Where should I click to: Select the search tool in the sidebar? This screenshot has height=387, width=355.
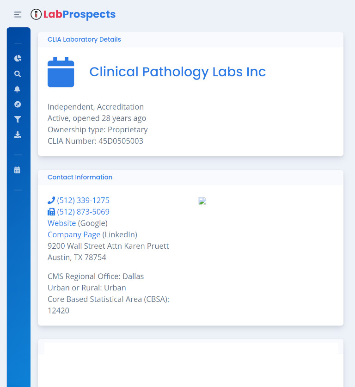[18, 74]
